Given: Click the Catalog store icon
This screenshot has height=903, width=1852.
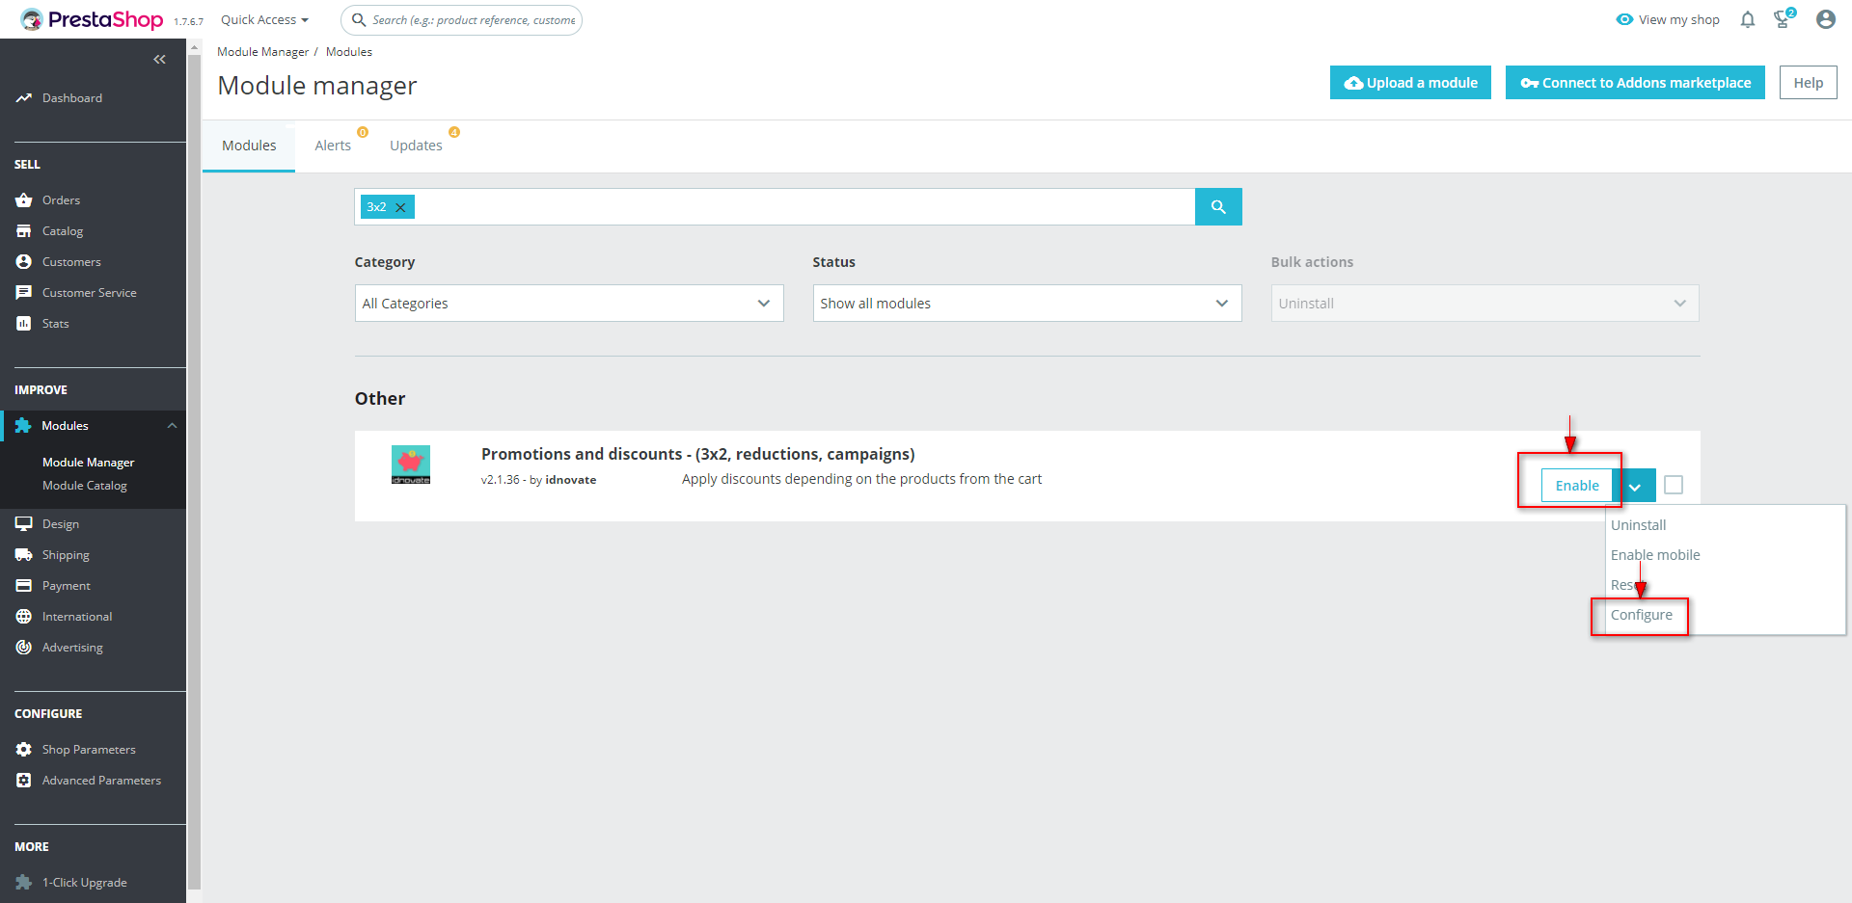Looking at the screenshot, I should click(24, 231).
